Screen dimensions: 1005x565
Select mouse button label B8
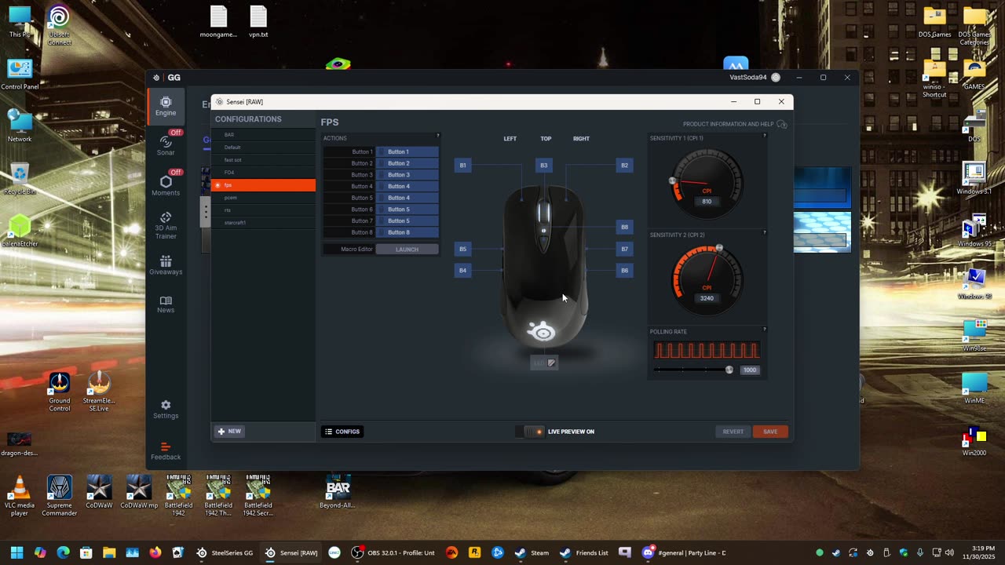pyautogui.click(x=624, y=227)
